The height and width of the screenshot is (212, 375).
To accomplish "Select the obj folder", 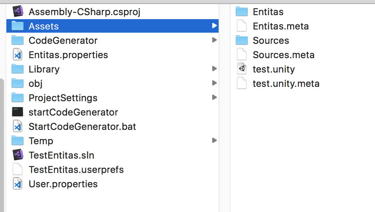I will pos(112,83).
